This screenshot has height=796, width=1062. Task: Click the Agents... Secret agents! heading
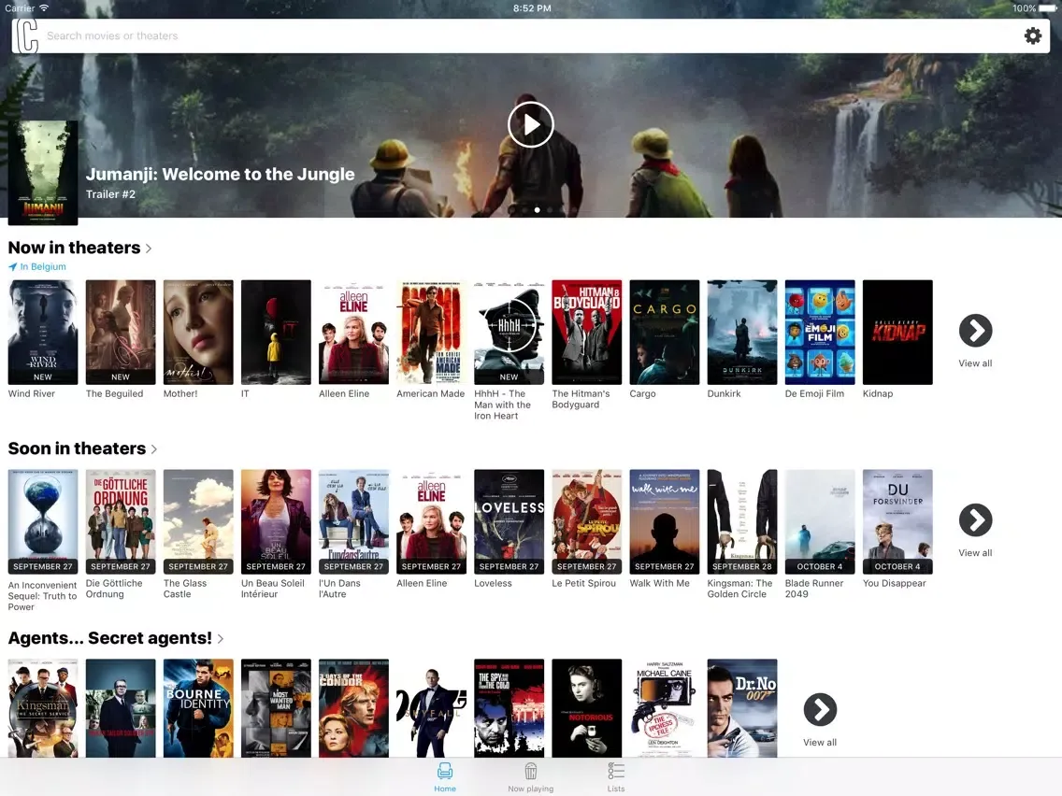(109, 638)
